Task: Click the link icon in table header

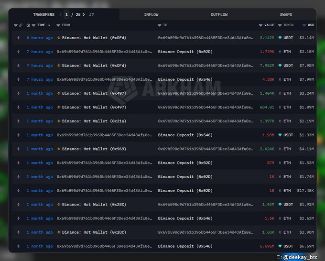Action: pyautogui.click(x=21, y=25)
